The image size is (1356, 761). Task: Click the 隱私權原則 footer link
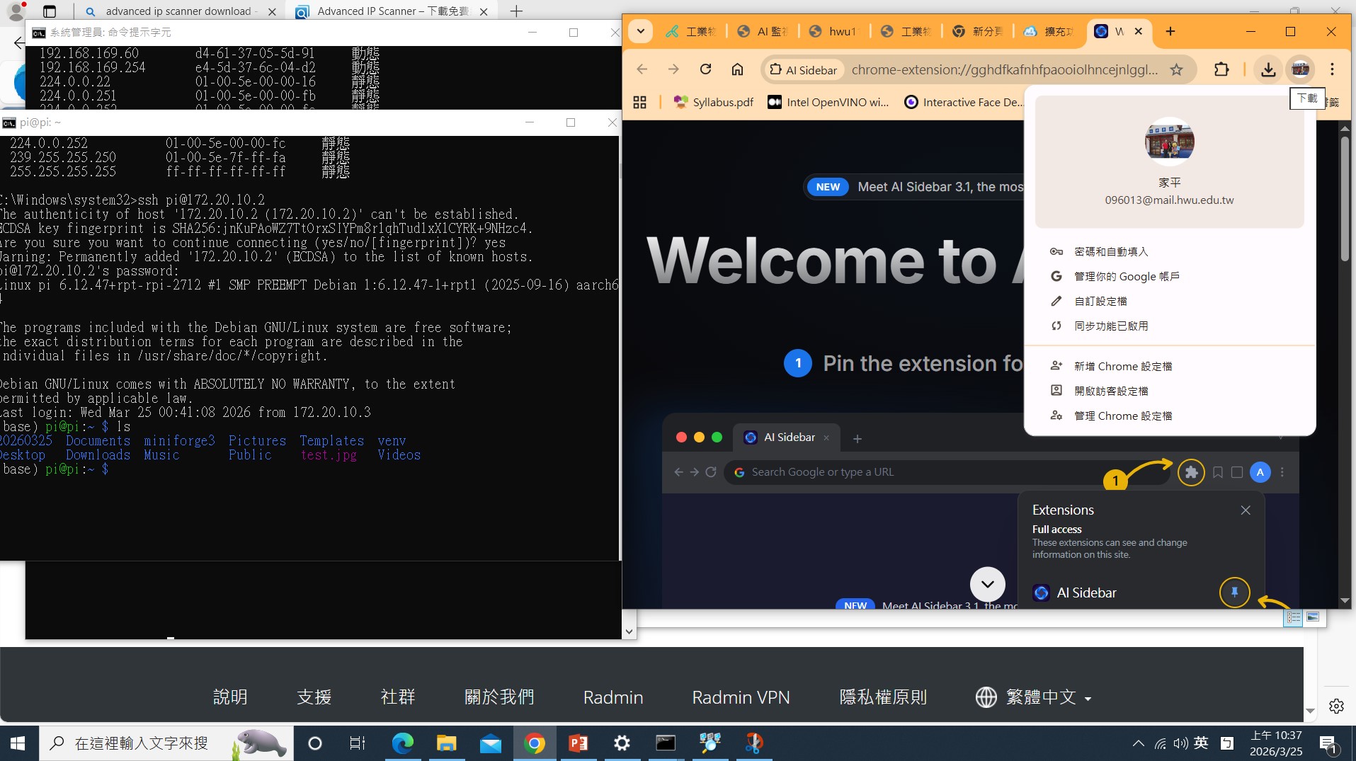(x=882, y=697)
